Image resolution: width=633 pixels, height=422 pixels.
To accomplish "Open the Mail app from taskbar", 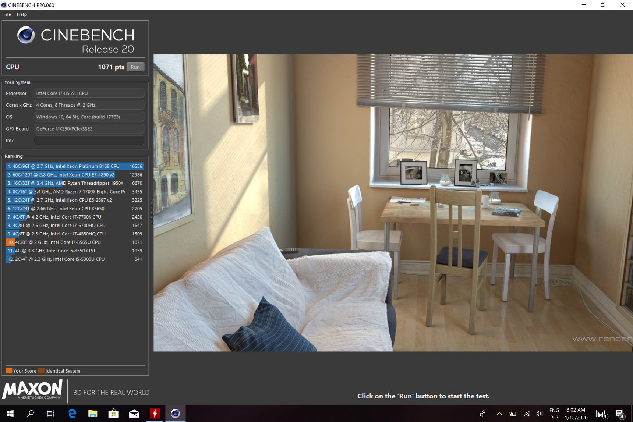I will pyautogui.click(x=134, y=414).
